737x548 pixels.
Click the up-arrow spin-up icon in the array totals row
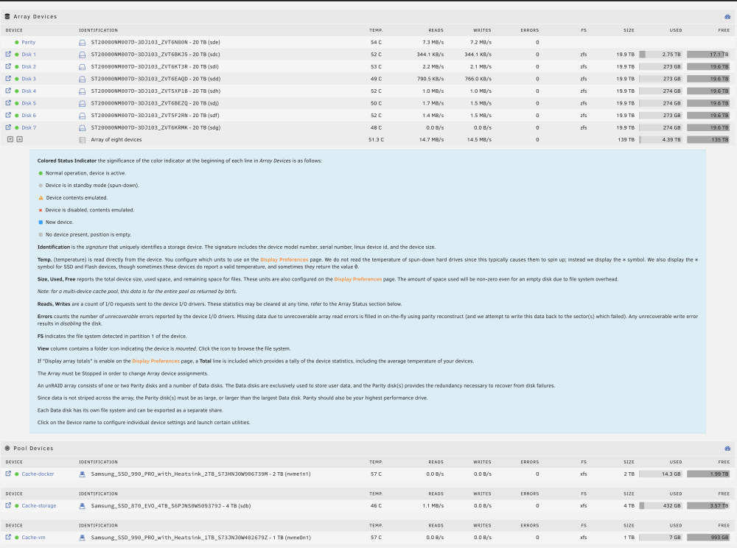pos(20,139)
